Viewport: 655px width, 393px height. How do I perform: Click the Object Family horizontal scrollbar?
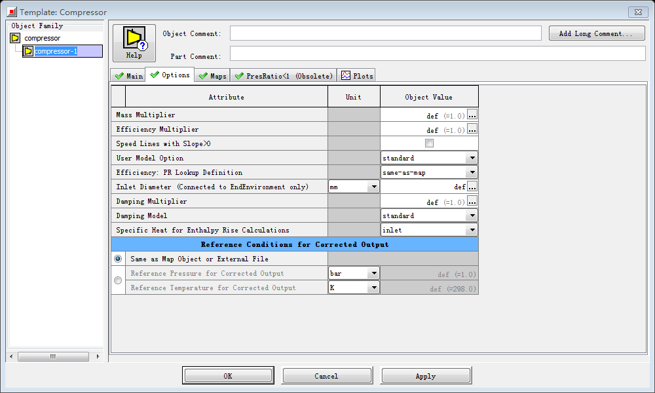(54, 356)
